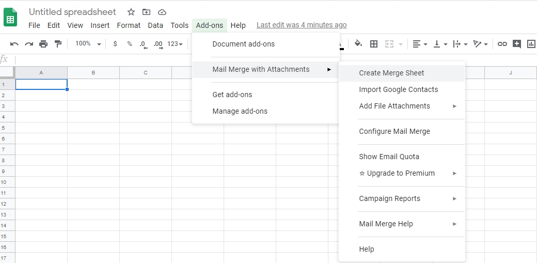This screenshot has height=263, width=537.
Task: Open text wrapping options
Action: 460,44
